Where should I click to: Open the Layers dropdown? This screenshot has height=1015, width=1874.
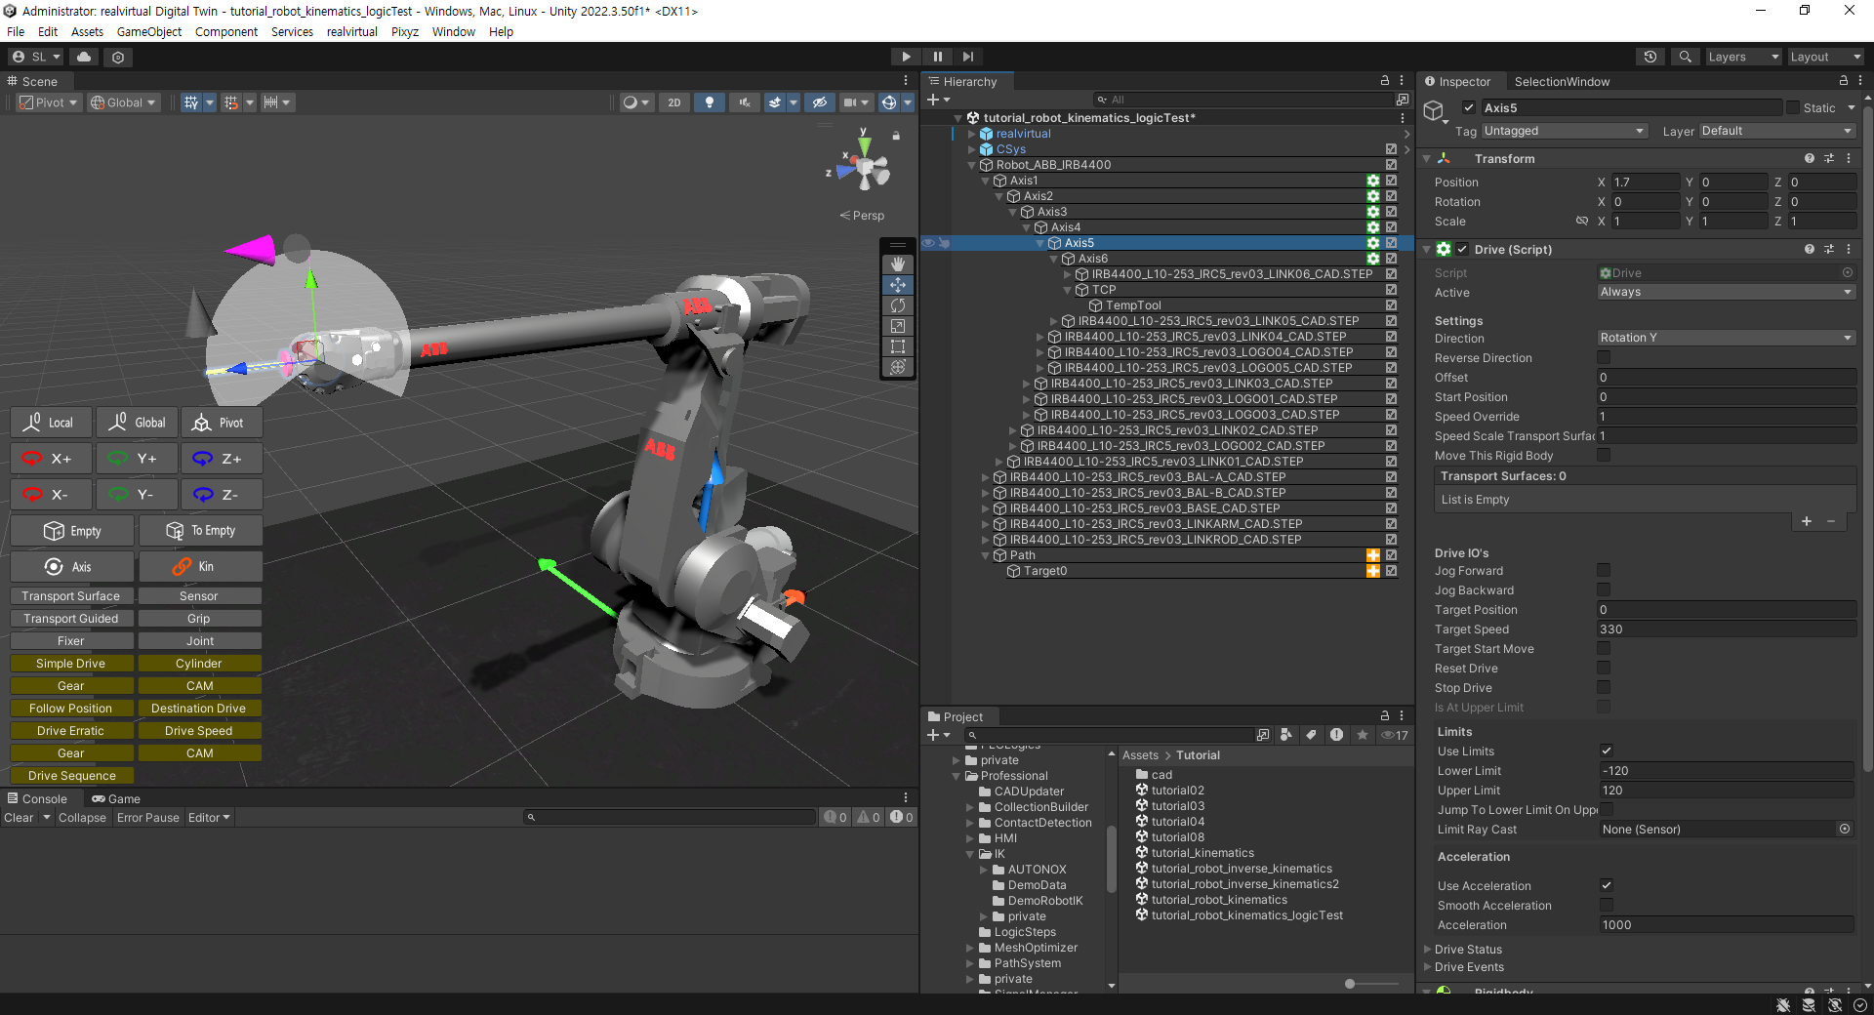point(1743,57)
